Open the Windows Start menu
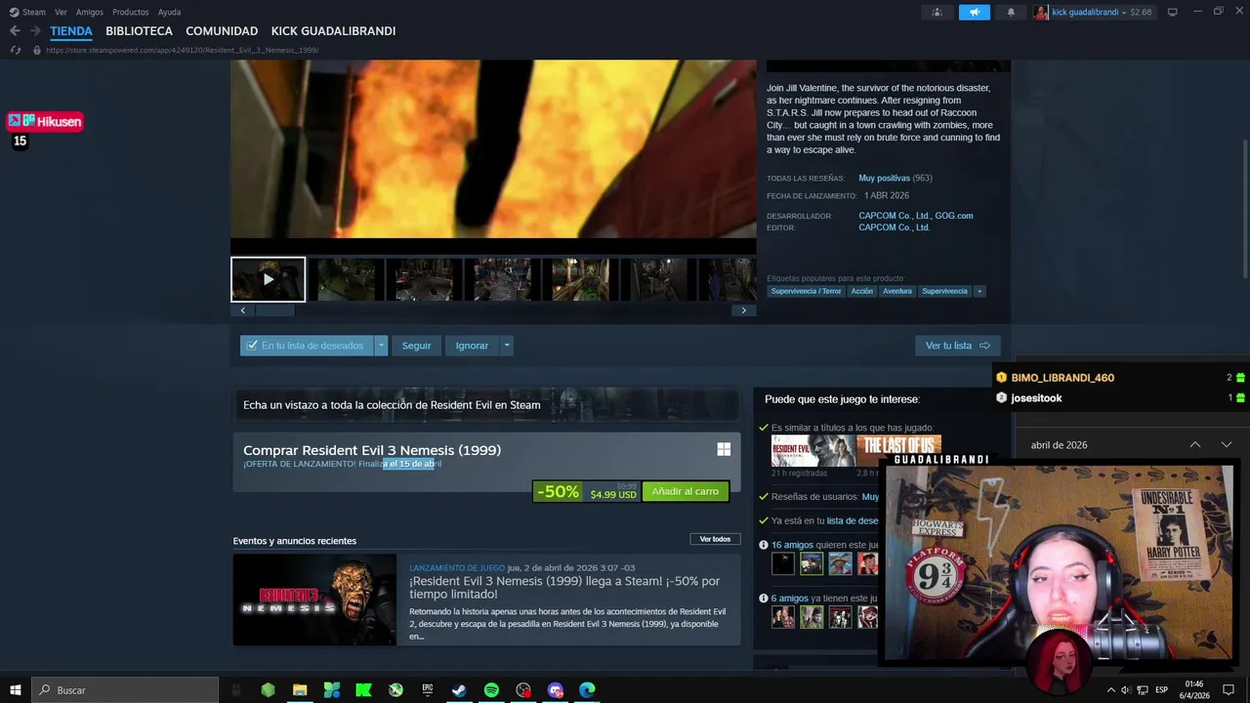This screenshot has width=1250, height=703. pyautogui.click(x=15, y=690)
